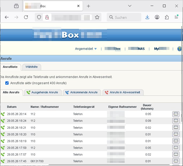Add 17:45 call to phonebook
This screenshot has width=183, height=166.
(176, 161)
